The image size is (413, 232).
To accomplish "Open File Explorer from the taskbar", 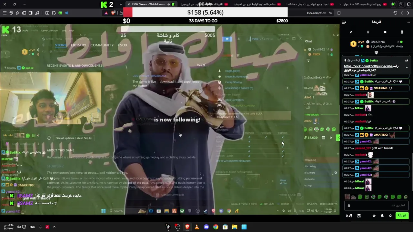I will [235, 227].
